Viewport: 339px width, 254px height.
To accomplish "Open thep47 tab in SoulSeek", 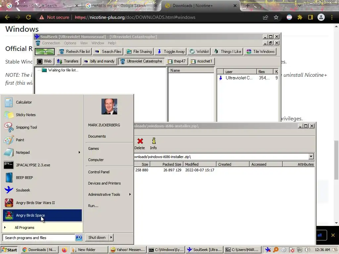I will point(177,61).
